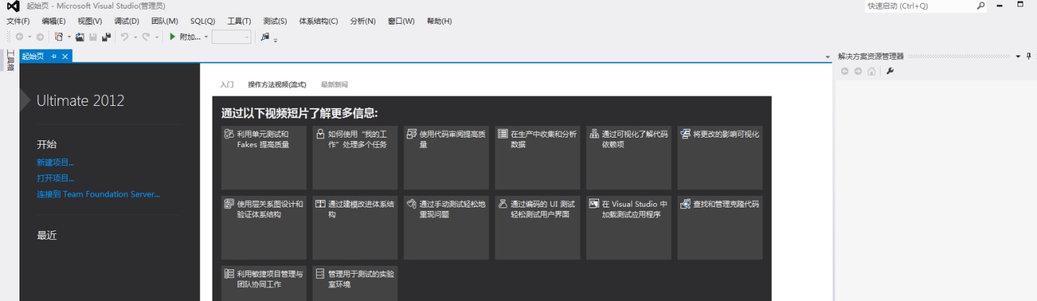
Task: Select the 操作方法视频(流式) tab
Action: [x=277, y=84]
